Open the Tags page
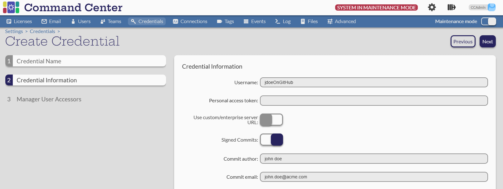The width and height of the screenshot is (503, 189). pyautogui.click(x=225, y=22)
